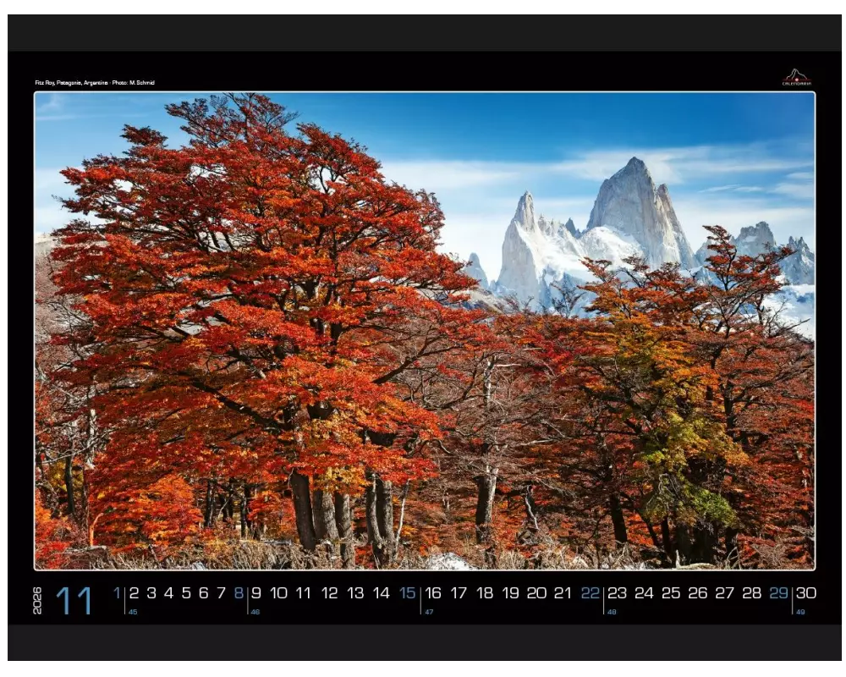Click day 30 at the strip's end
The width and height of the screenshot is (846, 677).
click(805, 593)
